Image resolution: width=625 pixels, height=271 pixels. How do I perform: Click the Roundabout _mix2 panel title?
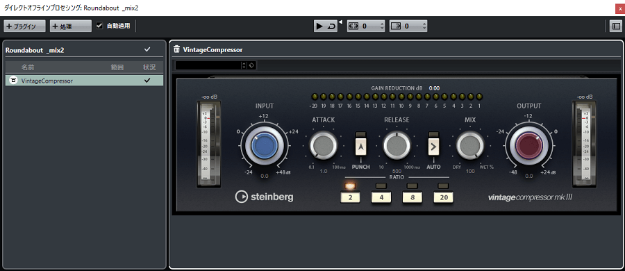tap(35, 50)
